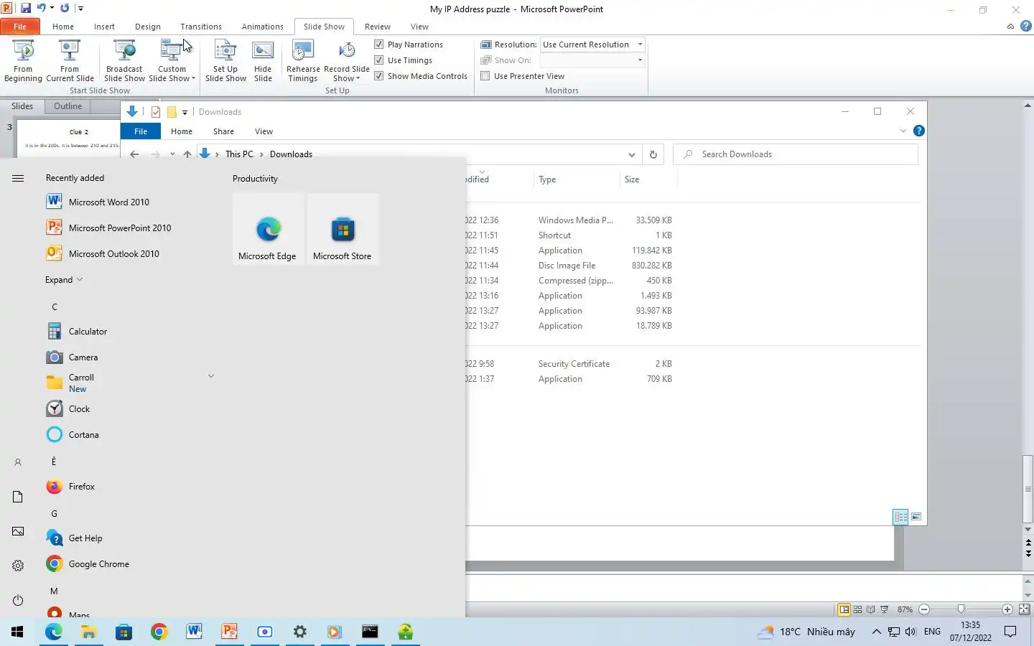
Task: Switch to the Review tab
Action: pyautogui.click(x=377, y=27)
